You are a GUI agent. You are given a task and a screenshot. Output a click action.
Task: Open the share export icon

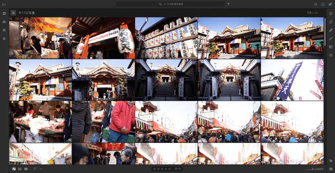click(316, 4)
